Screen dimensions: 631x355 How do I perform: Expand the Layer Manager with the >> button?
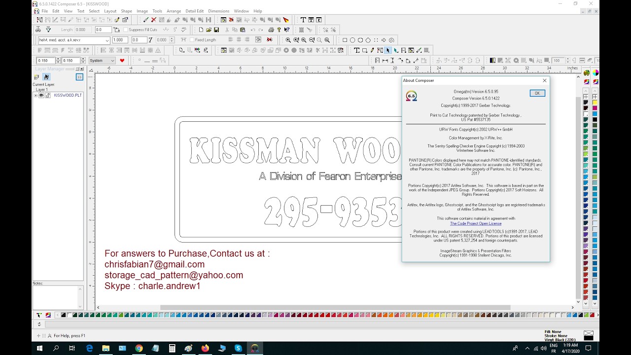pyautogui.click(x=79, y=77)
